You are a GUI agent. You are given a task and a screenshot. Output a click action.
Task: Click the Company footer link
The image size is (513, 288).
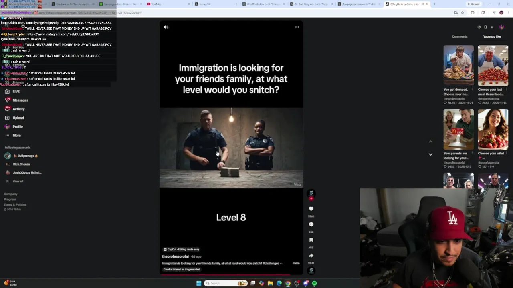(x=11, y=194)
